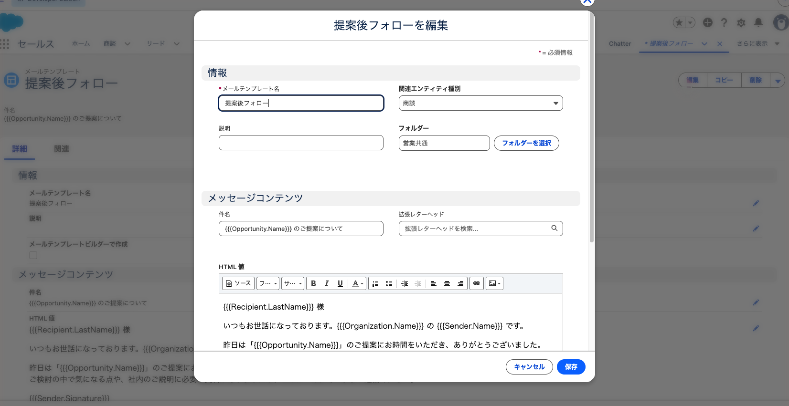
Task: Expand the リード navigation dropdown chevron
Action: coord(177,44)
